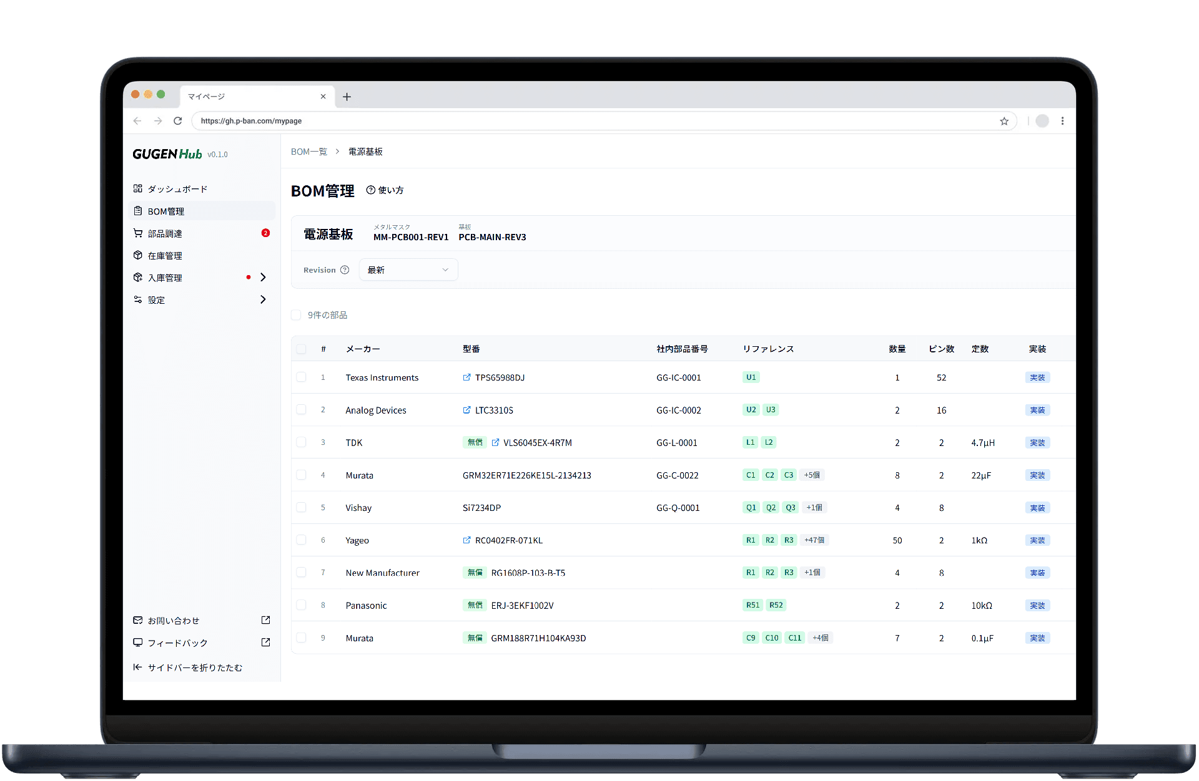The height and width of the screenshot is (781, 1199).
Task: Click the browser profile avatar circle
Action: [1042, 121]
